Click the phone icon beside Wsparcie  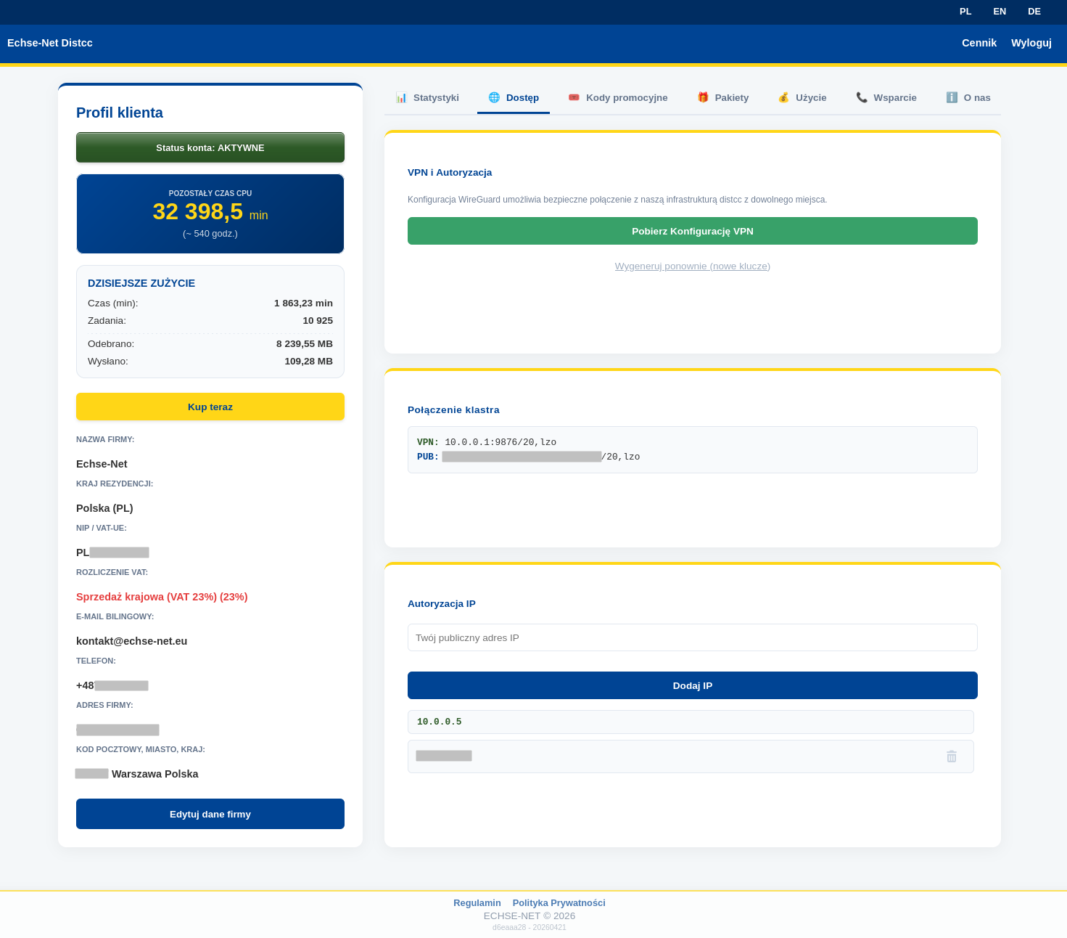click(x=862, y=97)
